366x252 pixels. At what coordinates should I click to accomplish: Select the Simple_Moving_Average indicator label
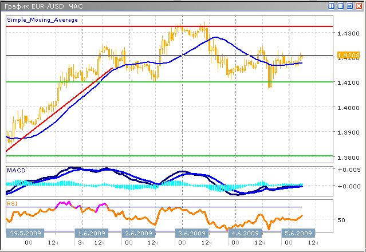[x=42, y=19]
